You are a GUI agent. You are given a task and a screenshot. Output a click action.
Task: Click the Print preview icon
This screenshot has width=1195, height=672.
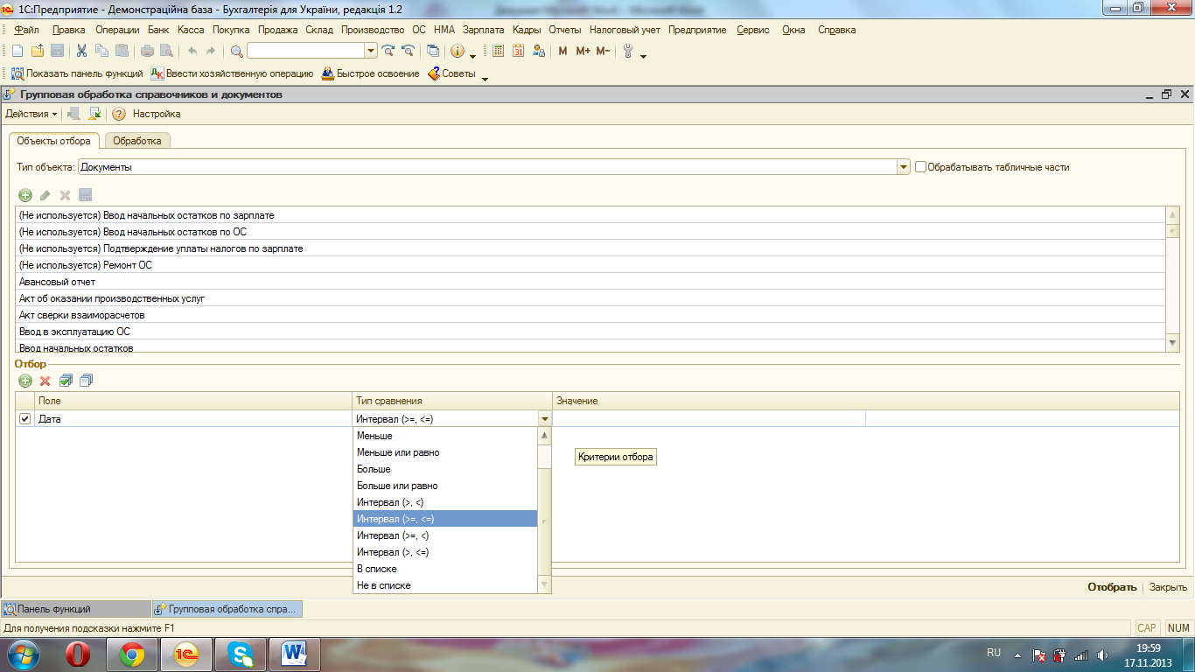coord(166,51)
